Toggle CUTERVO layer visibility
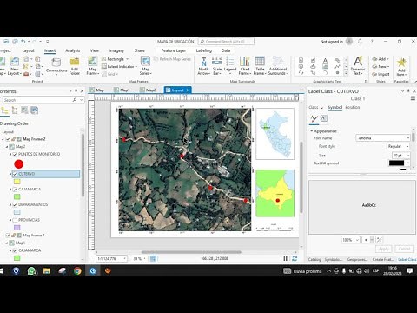The width and height of the screenshot is (417, 313). [15, 174]
